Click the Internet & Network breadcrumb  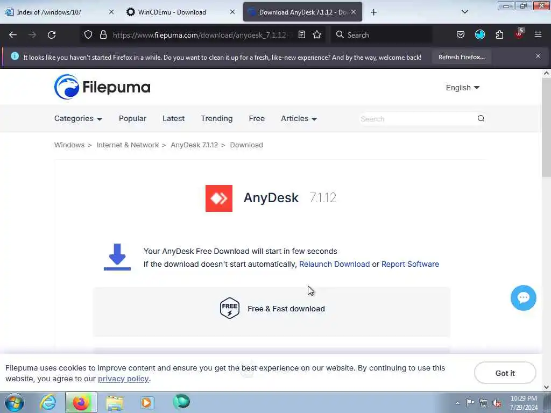[128, 145]
